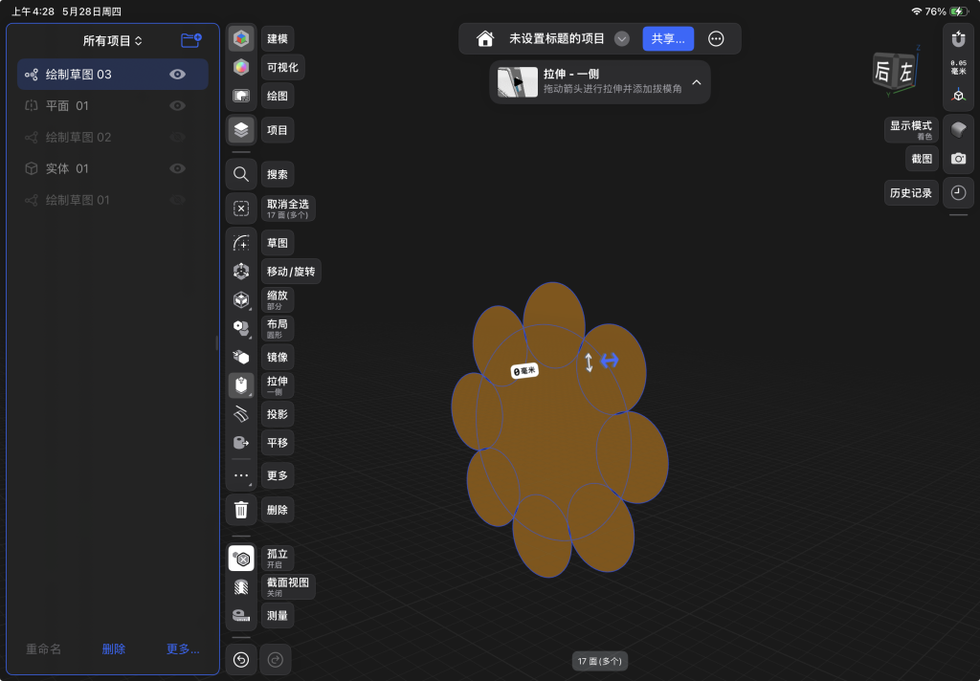
Task: Switch to the 绘图 drawing workspace icon
Action: pyautogui.click(x=241, y=96)
